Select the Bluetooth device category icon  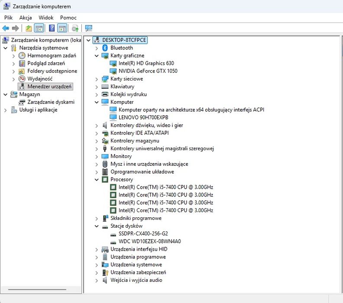point(105,48)
